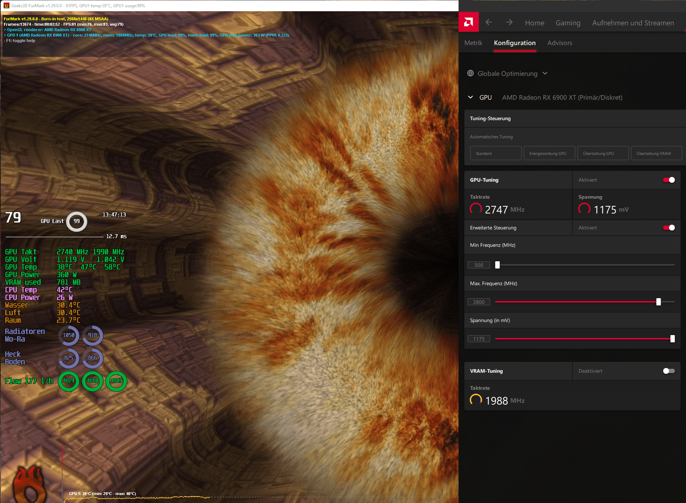Click the 'GPU Takt' overlay row label
The image size is (686, 503).
point(21,252)
